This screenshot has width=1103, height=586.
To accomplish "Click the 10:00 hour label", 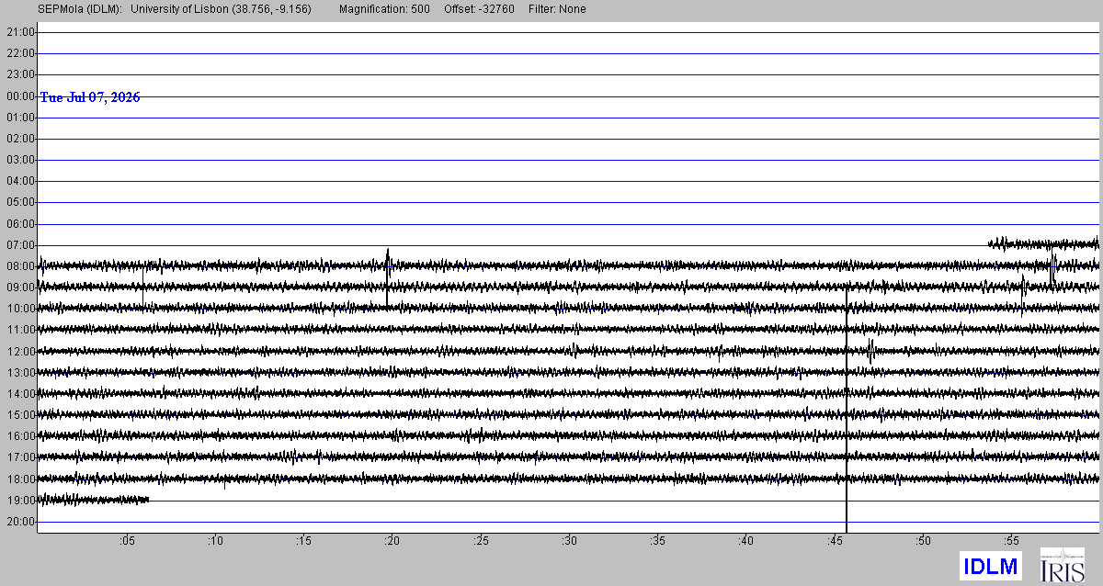I will [20, 309].
